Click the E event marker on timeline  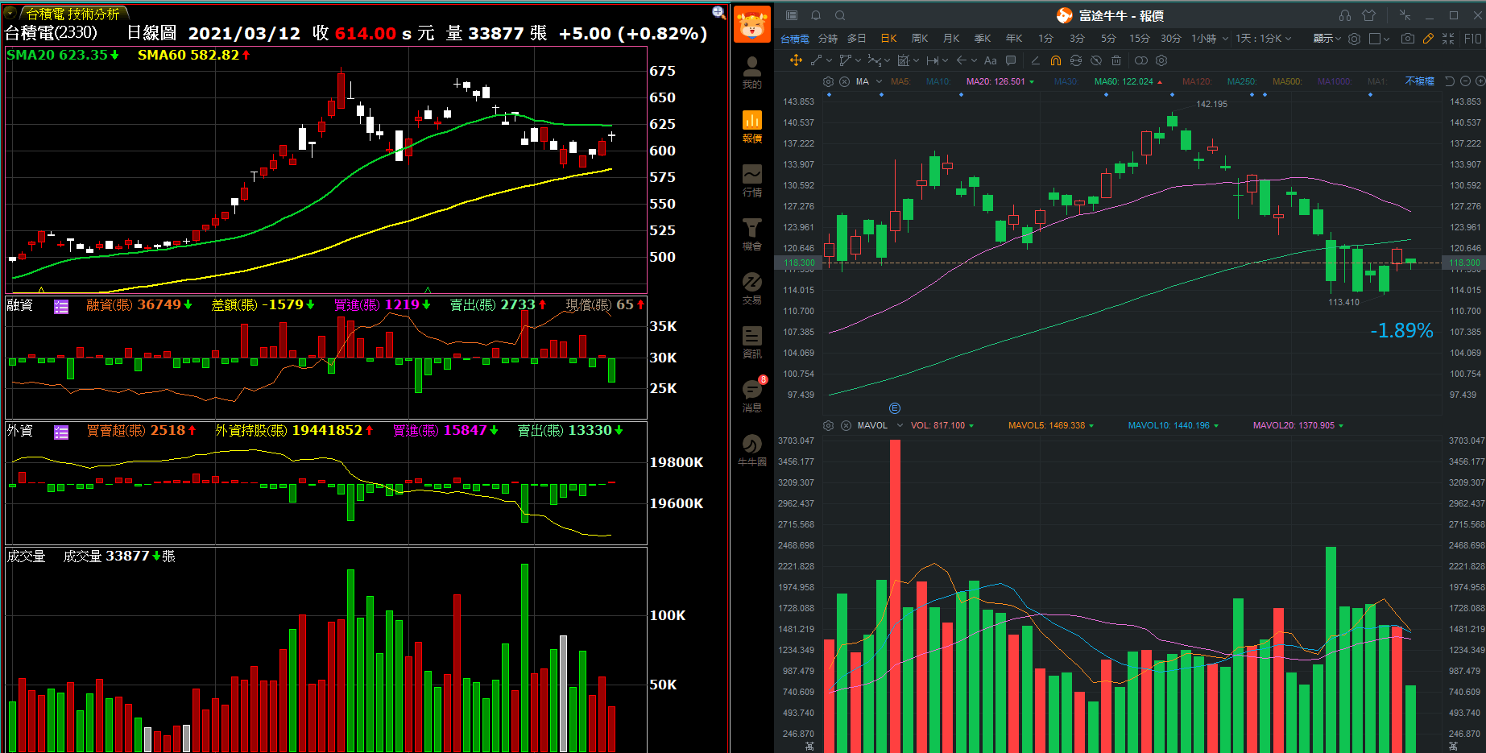894,408
